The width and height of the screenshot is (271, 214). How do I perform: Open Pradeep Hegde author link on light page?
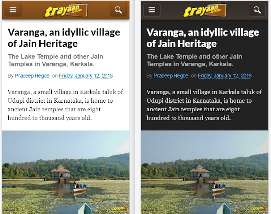tap(32, 75)
